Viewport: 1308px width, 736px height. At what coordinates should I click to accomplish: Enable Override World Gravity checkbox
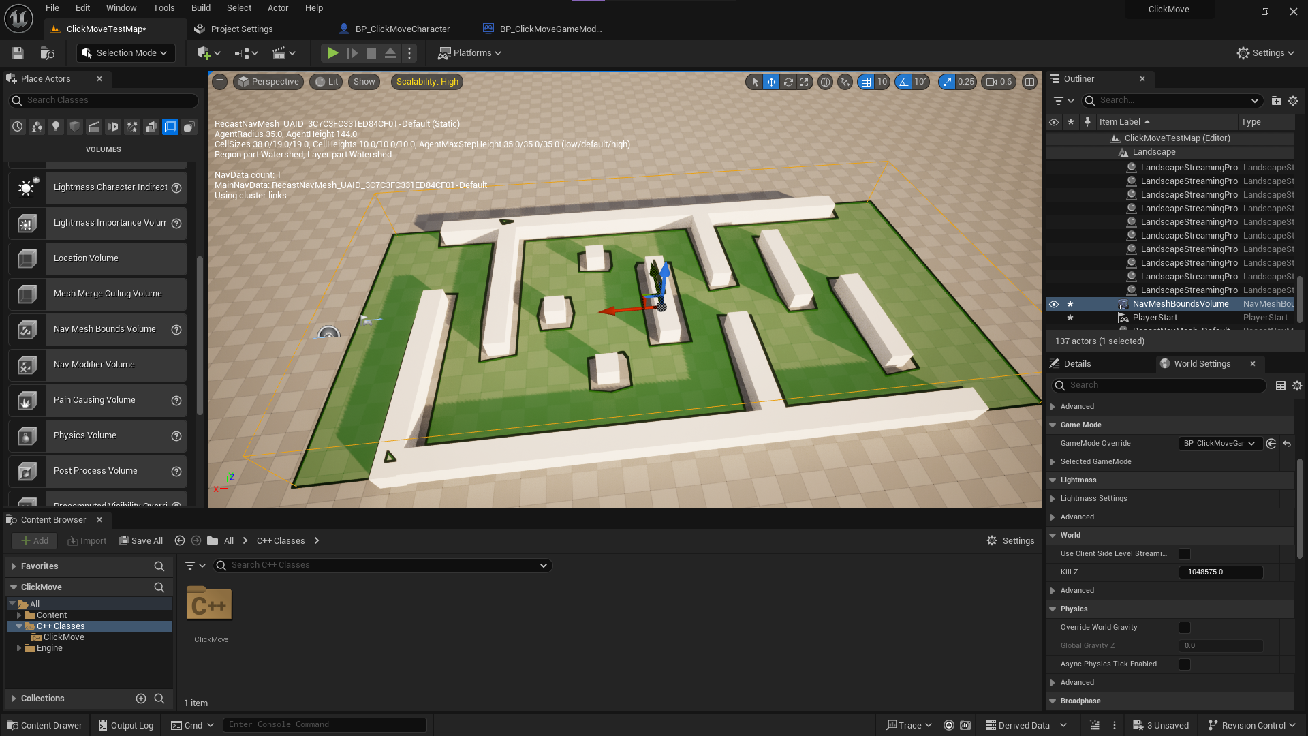pyautogui.click(x=1185, y=628)
